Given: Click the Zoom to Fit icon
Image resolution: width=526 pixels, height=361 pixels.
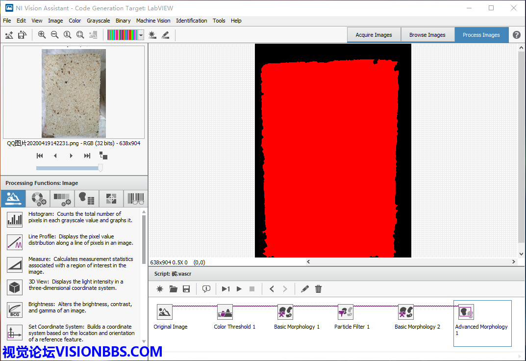Looking at the screenshot, I should [x=80, y=35].
